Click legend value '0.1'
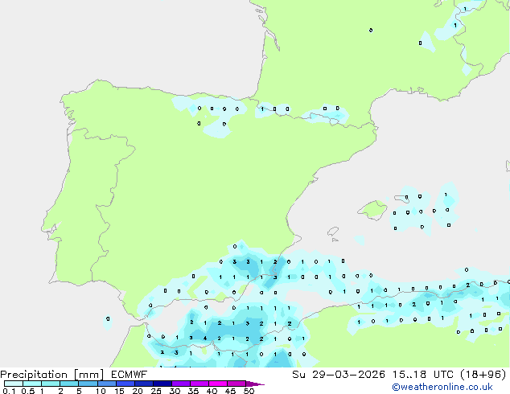 (9, 391)
